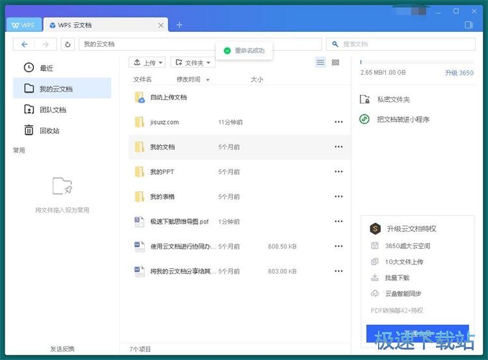Open more options for 我的文档
The width and height of the screenshot is (488, 360).
coord(338,147)
